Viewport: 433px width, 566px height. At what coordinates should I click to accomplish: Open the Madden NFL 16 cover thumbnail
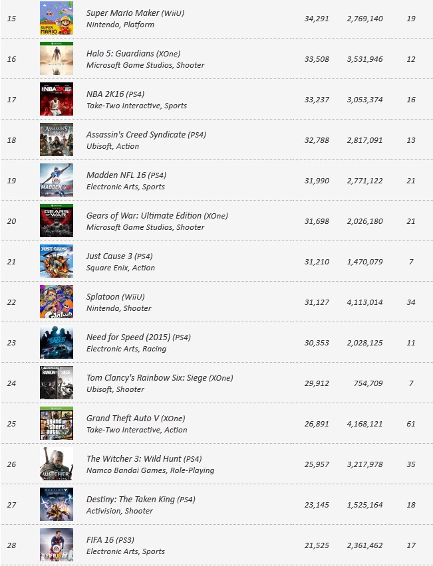pos(57,180)
